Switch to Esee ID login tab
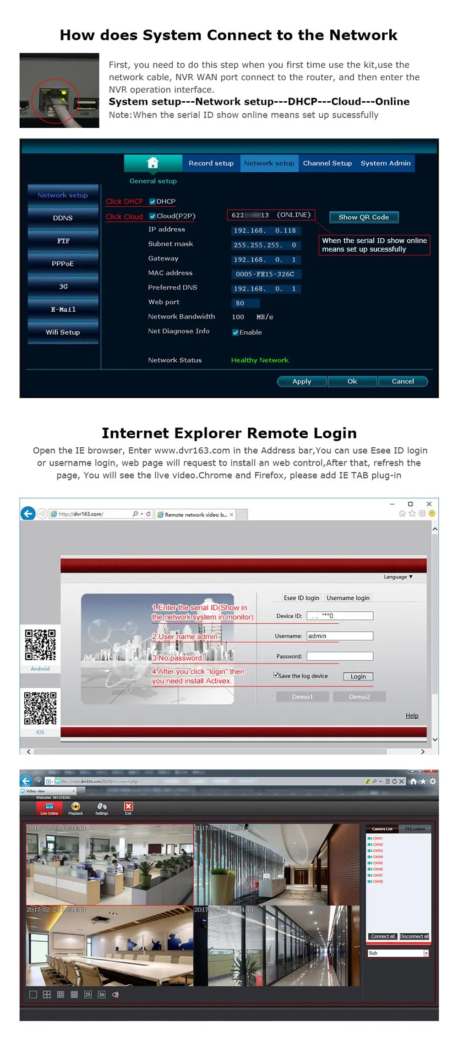This screenshot has height=1043, width=458. (x=301, y=598)
